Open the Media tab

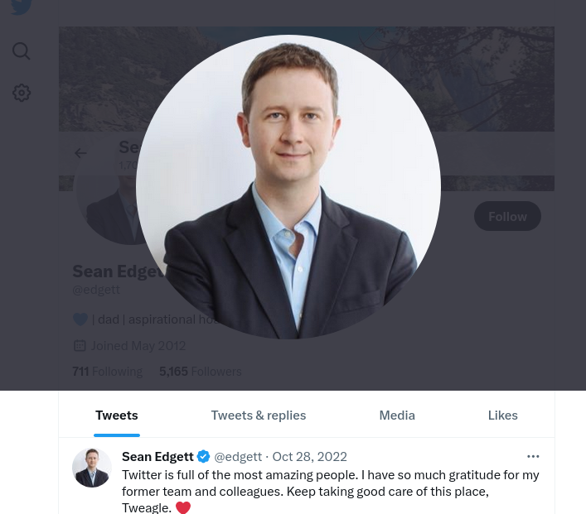tap(397, 415)
